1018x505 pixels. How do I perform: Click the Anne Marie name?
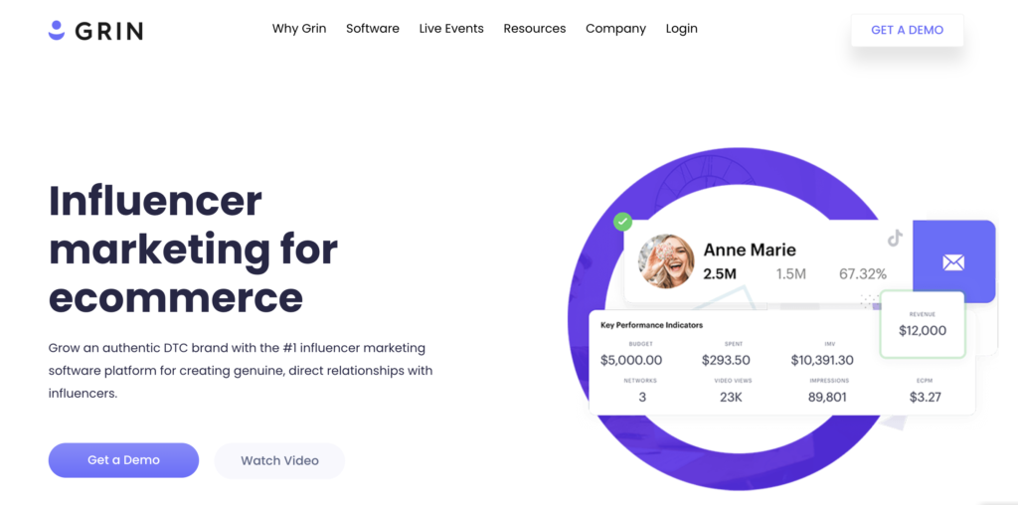[750, 250]
